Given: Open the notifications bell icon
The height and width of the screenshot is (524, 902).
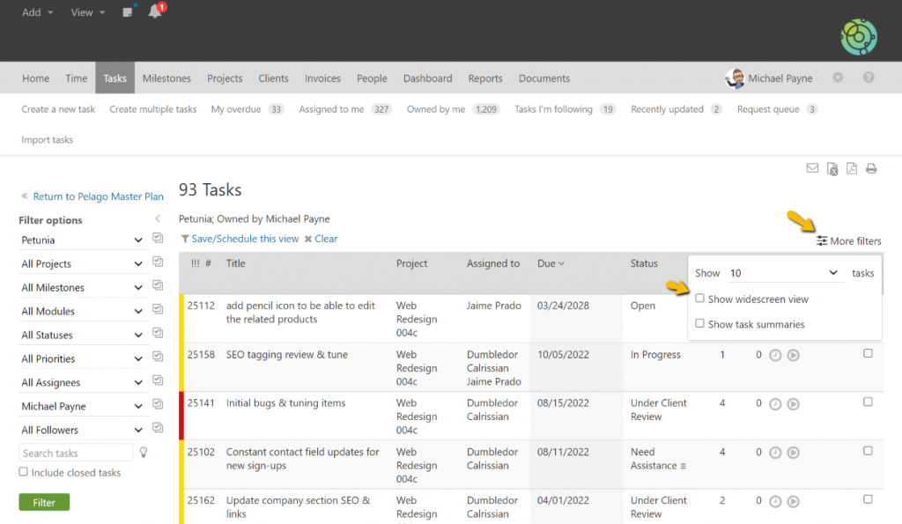Looking at the screenshot, I should coord(155,11).
